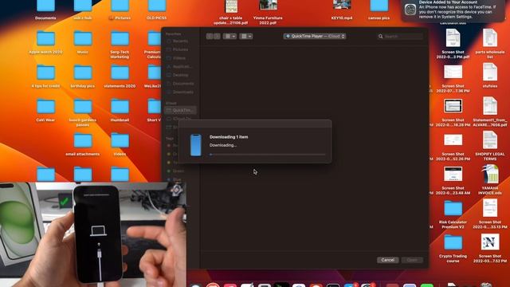Go forward in the file dialog toolbar
This screenshot has width=510, height=287.
(217, 36)
